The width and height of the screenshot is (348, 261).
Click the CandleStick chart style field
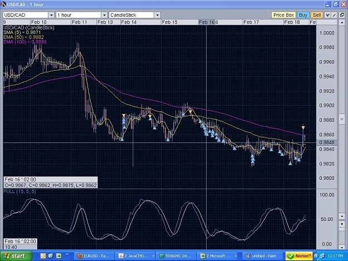pyautogui.click(x=131, y=15)
